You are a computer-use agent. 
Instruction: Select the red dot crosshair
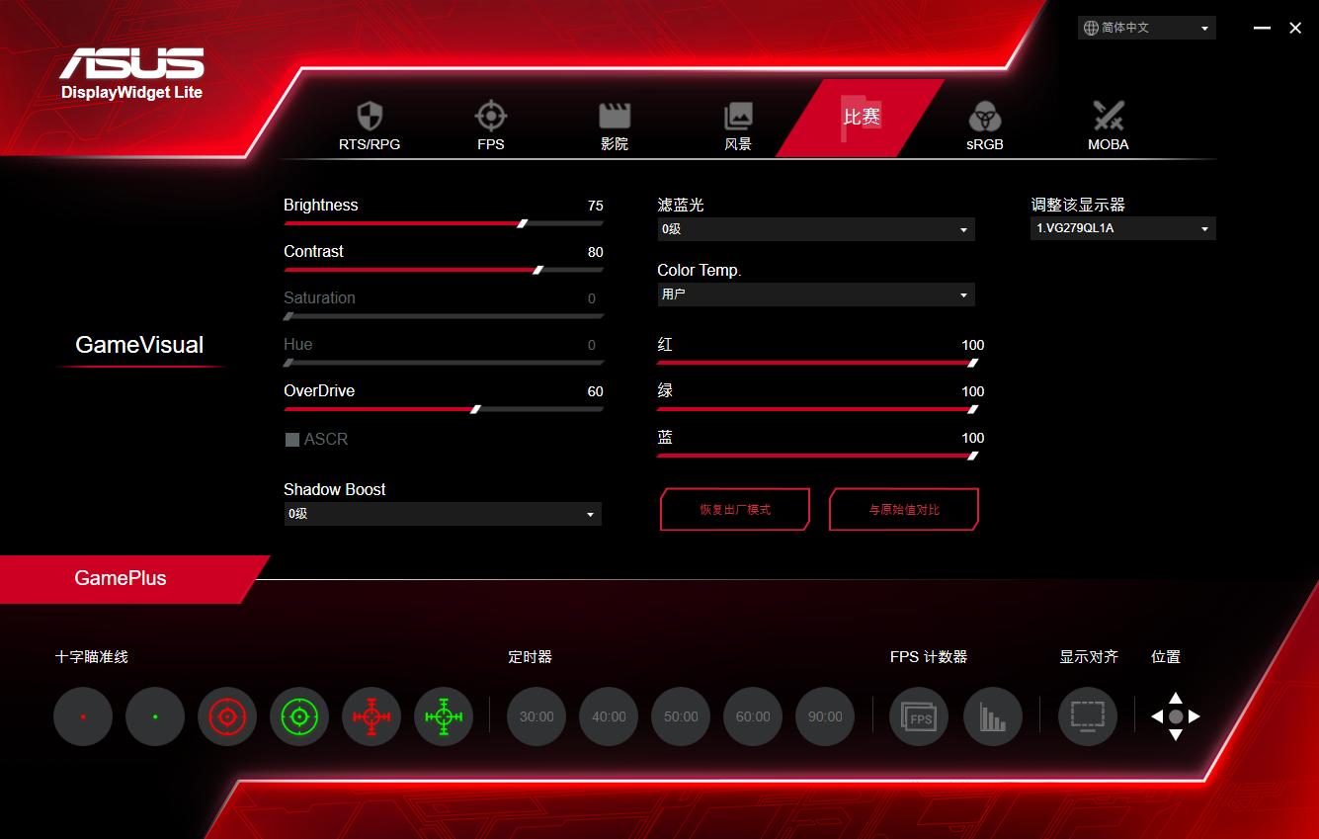(83, 716)
